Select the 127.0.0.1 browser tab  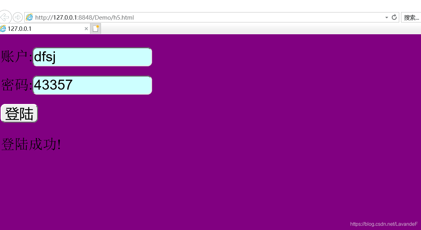[x=45, y=29]
